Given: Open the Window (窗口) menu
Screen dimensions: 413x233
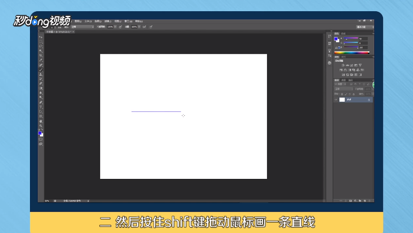Looking at the screenshot, I should tap(128, 21).
